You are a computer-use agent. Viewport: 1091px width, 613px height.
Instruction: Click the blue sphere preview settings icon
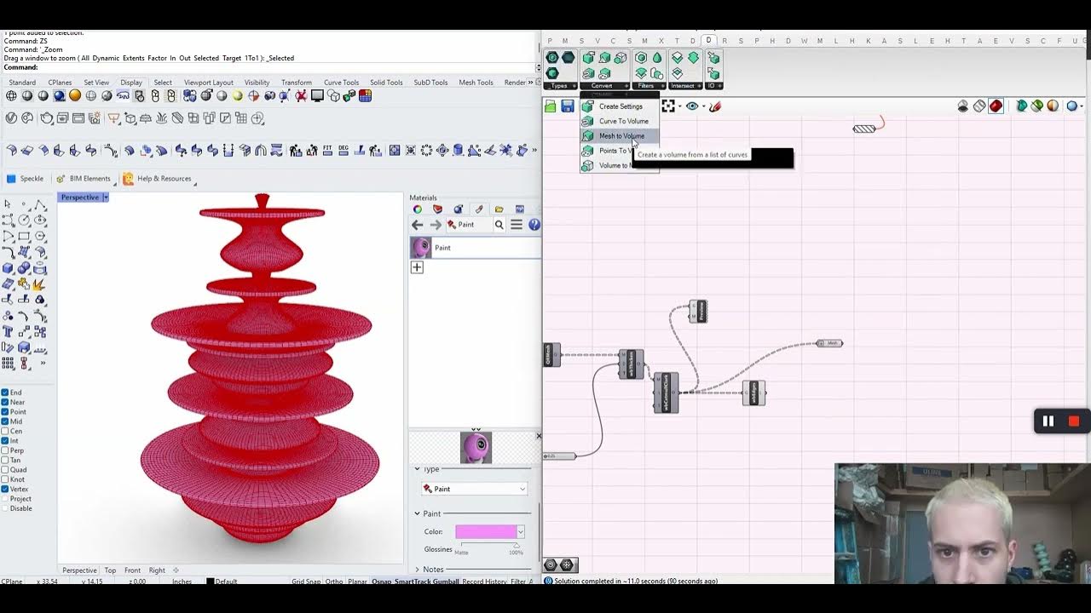(x=1072, y=106)
